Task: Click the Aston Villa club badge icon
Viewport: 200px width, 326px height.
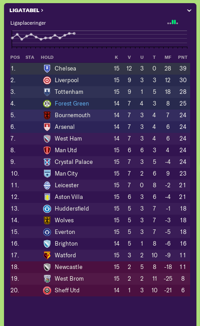Action: [x=47, y=197]
